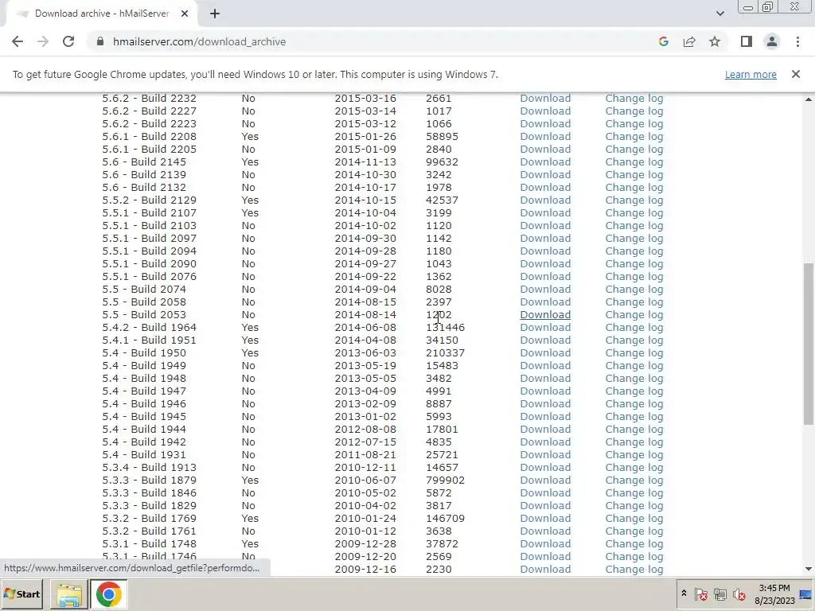Image resolution: width=815 pixels, height=611 pixels.
Task: Click the Show desktop tray icon
Action: click(x=806, y=593)
